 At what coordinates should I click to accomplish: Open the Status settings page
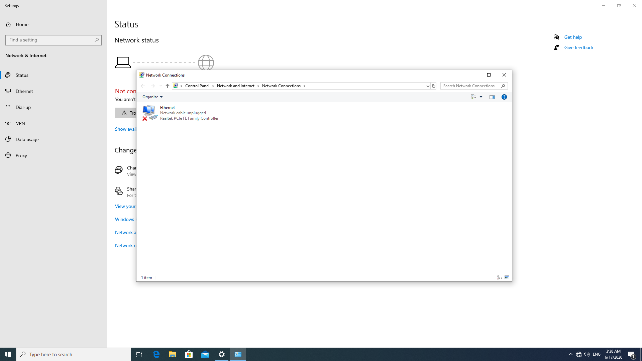pos(53,75)
